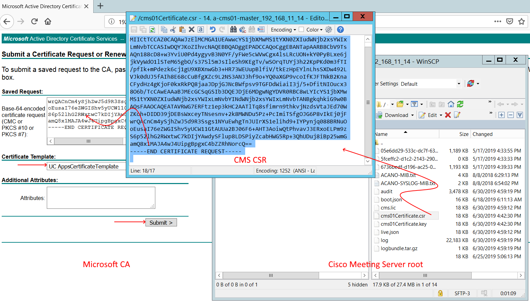Go to home directory in WinSCP
Image resolution: width=530 pixels, height=302 pixels.
pyautogui.click(x=451, y=104)
